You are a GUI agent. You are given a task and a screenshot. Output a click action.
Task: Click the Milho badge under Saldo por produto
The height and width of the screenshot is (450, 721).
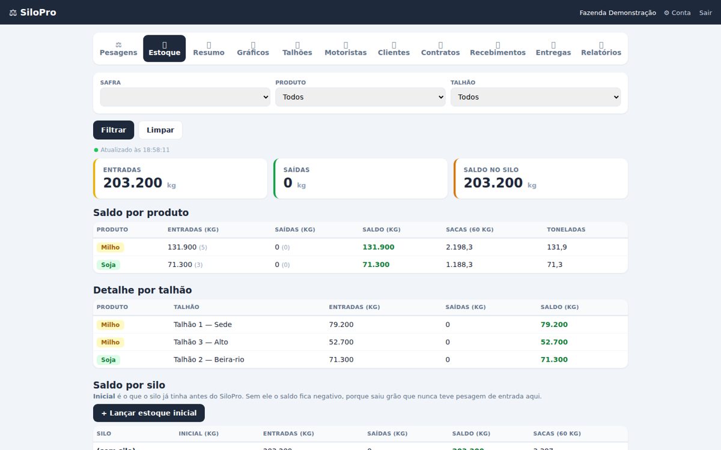point(111,247)
